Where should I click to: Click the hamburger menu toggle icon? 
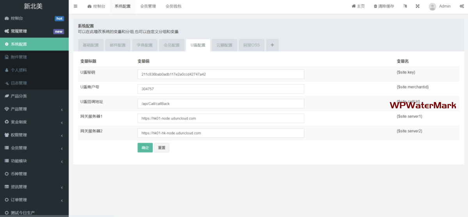[x=75, y=6]
